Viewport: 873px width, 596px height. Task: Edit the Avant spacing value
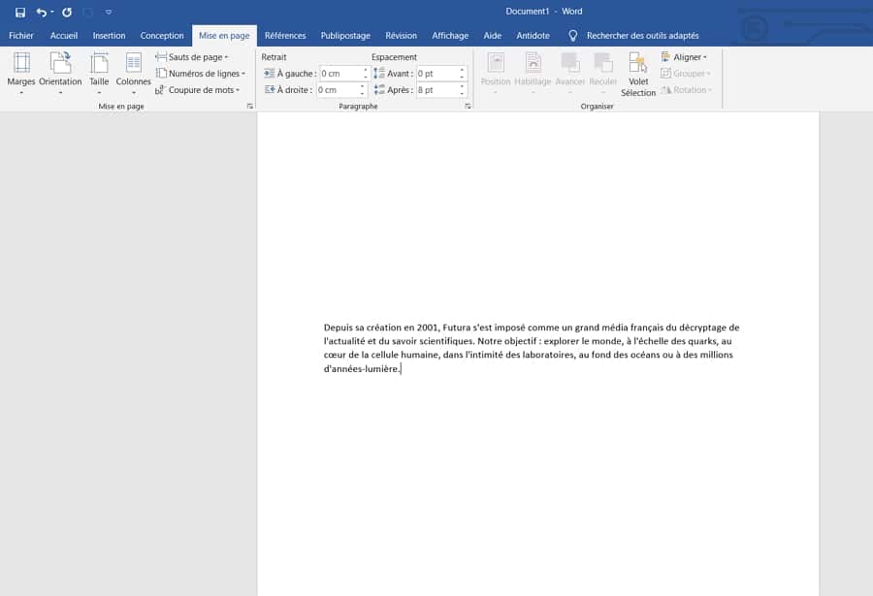(437, 74)
